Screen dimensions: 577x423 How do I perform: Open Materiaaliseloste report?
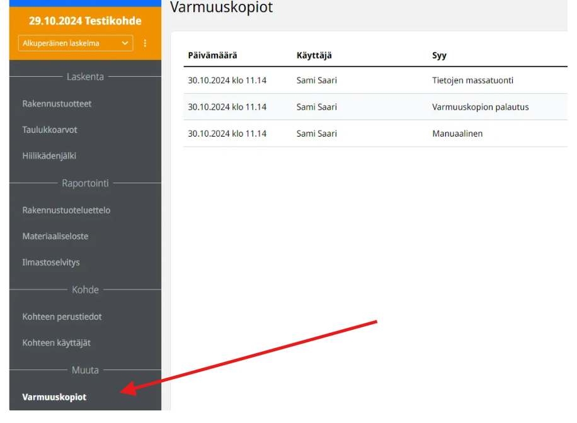[x=55, y=236]
